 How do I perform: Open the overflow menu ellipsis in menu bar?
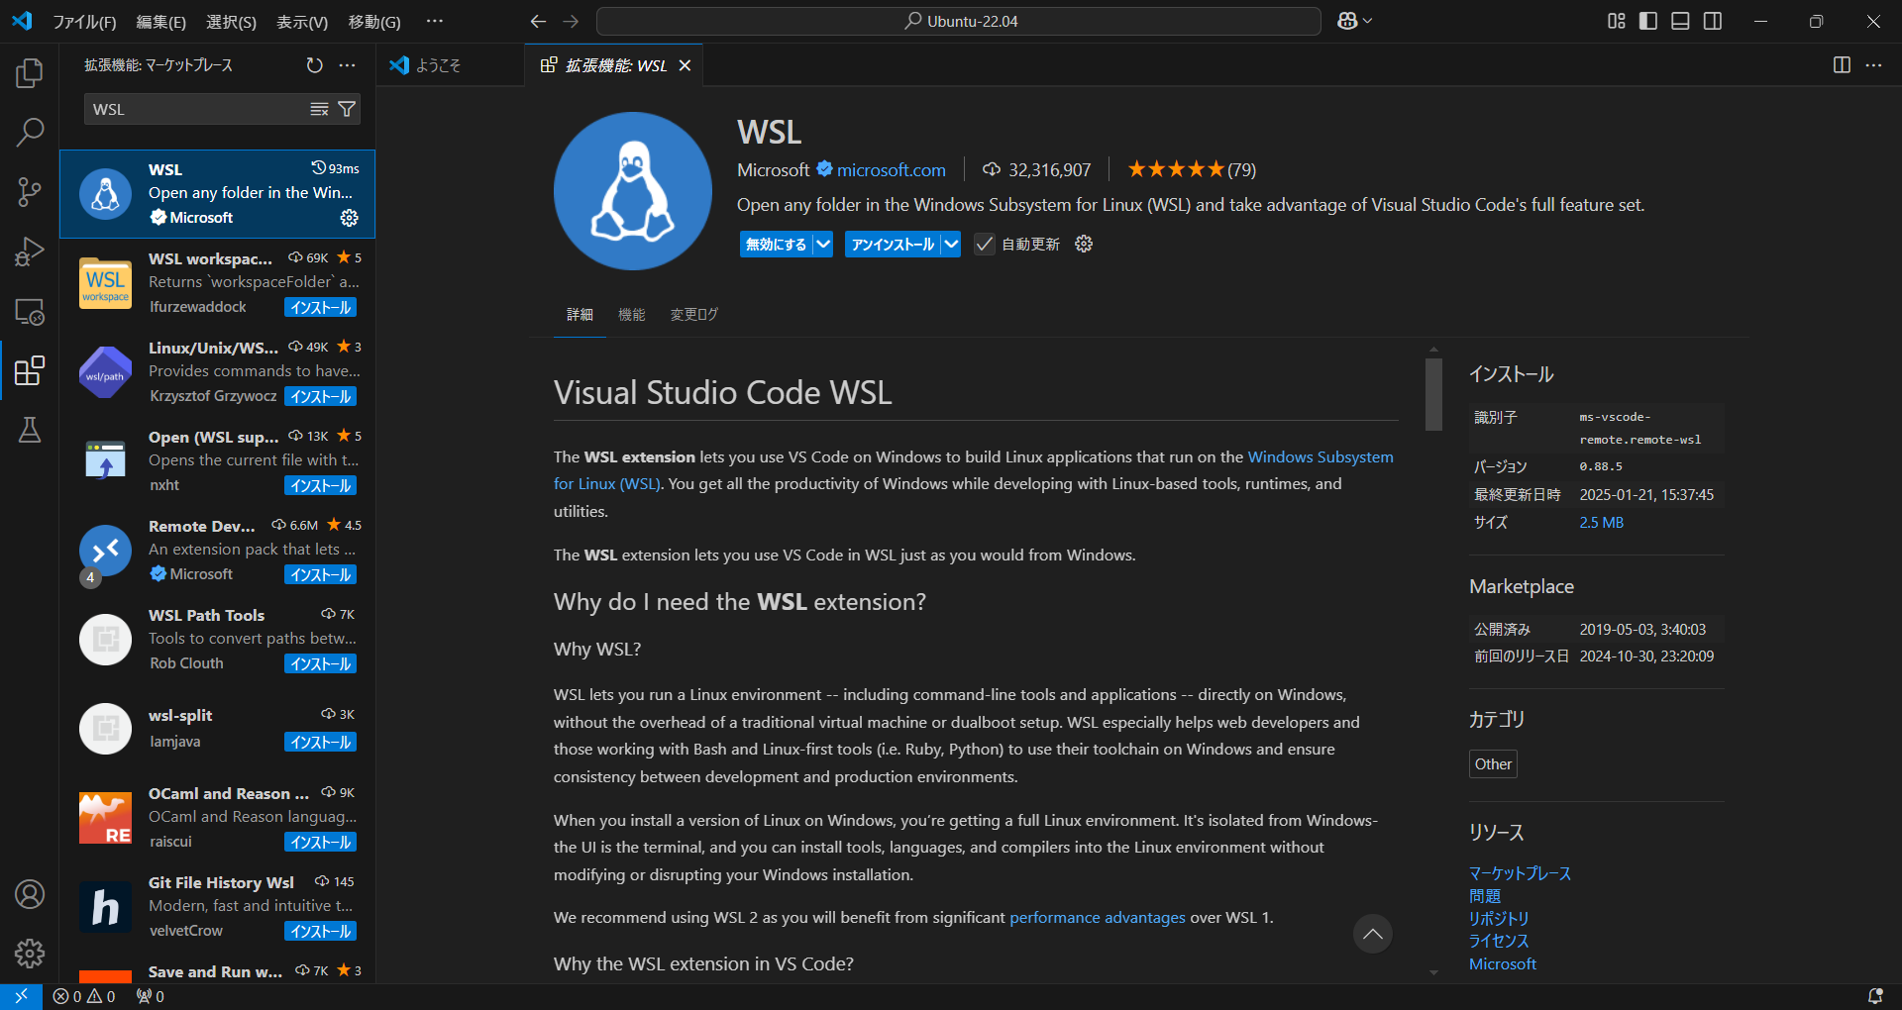[x=434, y=21]
